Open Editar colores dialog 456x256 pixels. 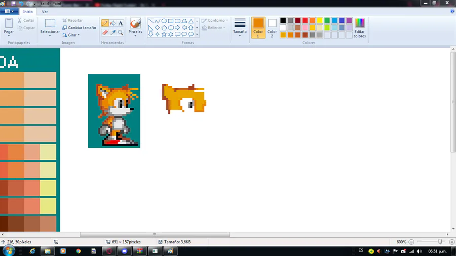point(359,28)
